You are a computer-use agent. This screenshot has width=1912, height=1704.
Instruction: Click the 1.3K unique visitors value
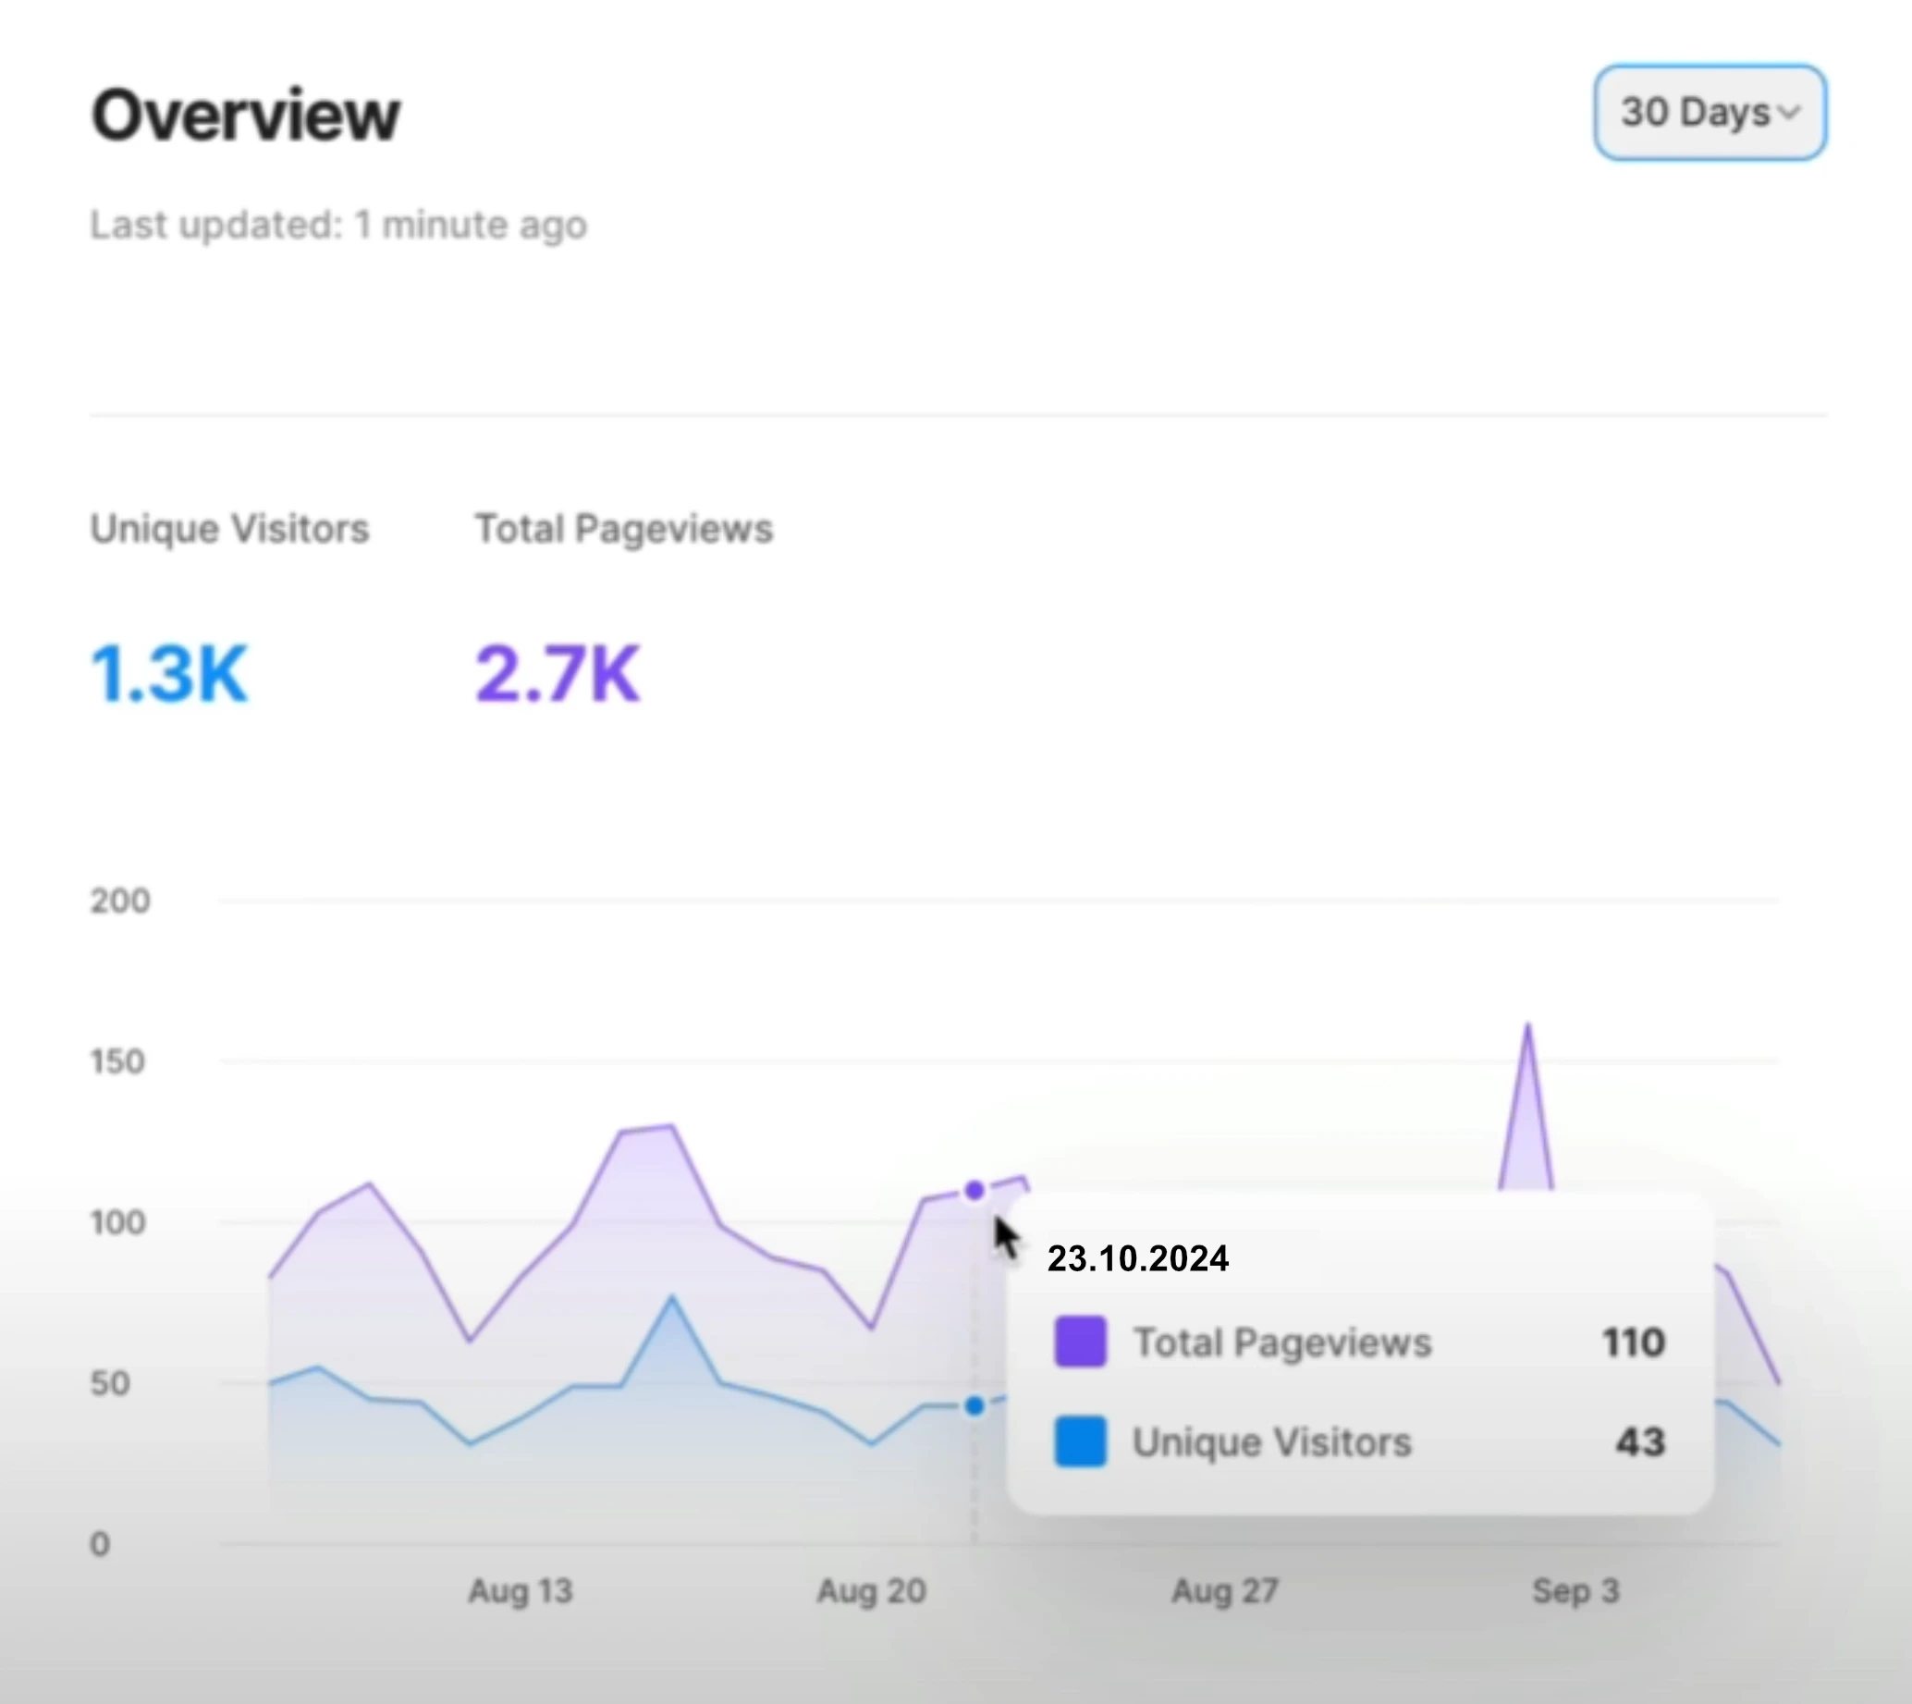169,673
